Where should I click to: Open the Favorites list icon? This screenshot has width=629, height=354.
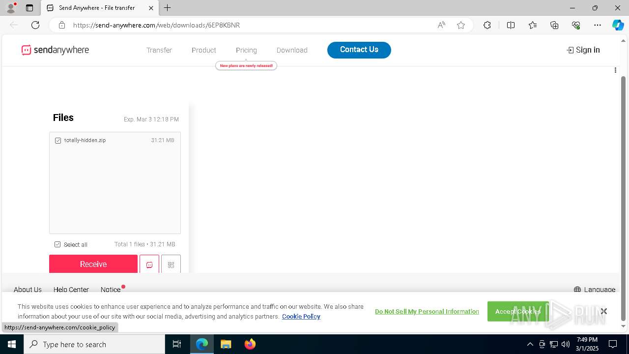533,25
